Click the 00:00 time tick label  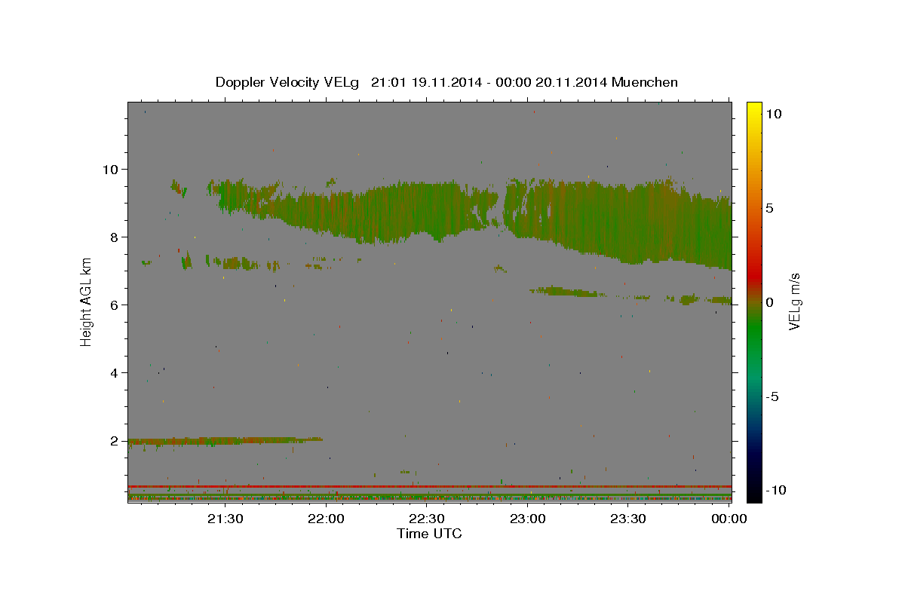pyautogui.click(x=729, y=518)
